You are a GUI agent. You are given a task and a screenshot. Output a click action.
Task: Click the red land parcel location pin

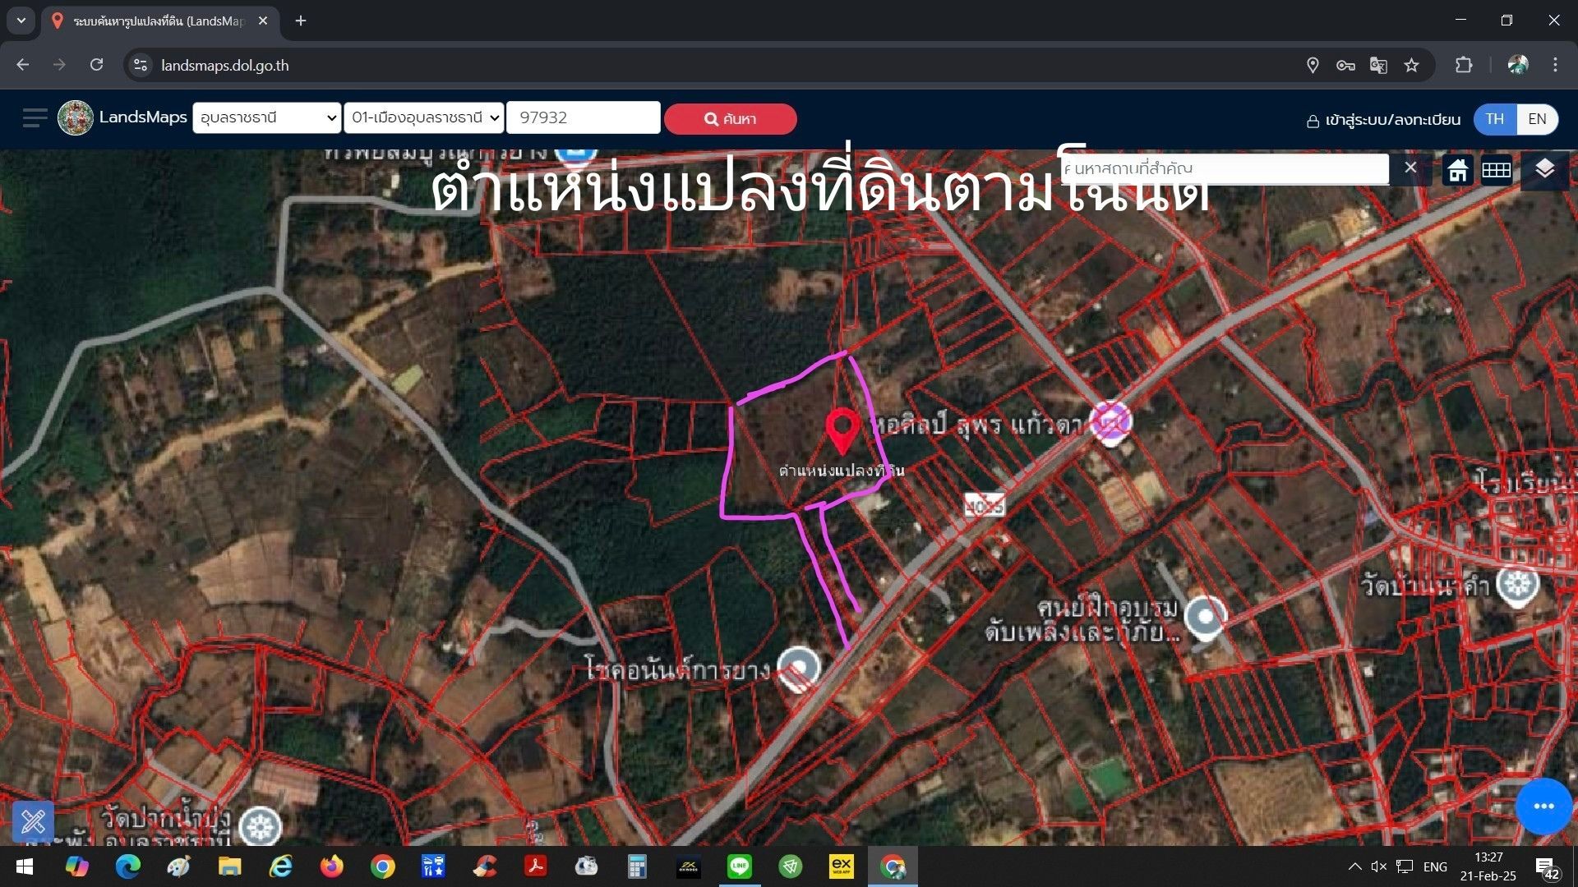(x=842, y=430)
